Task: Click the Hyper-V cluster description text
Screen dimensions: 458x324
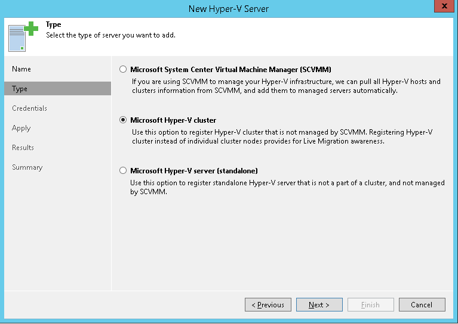Action: tap(282, 136)
